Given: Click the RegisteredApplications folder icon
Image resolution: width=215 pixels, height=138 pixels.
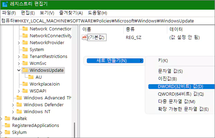Looking at the screenshot, I should [7, 125].
